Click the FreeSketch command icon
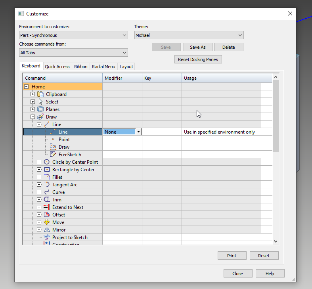 [x=53, y=154]
